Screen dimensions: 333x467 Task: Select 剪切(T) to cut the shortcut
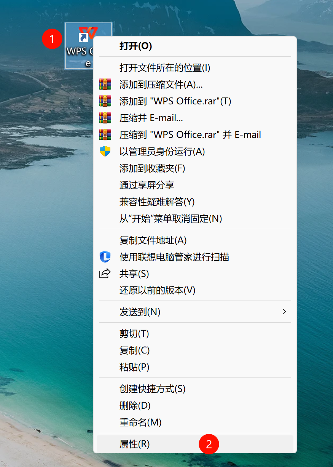(x=195, y=334)
